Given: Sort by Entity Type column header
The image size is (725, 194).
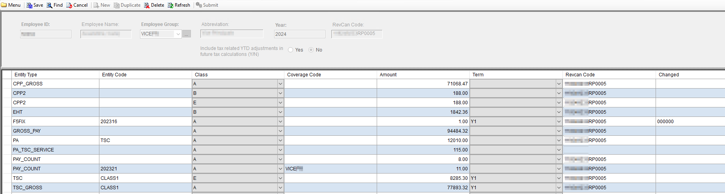Looking at the screenshot, I should 56,75.
